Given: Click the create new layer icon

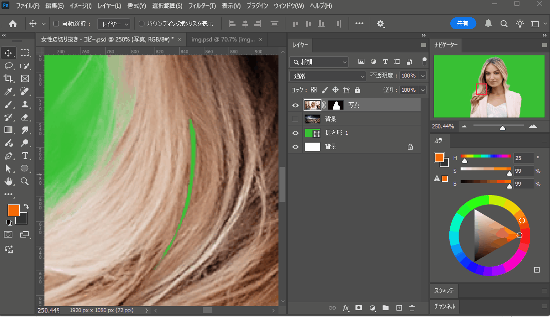Looking at the screenshot, I should (399, 308).
